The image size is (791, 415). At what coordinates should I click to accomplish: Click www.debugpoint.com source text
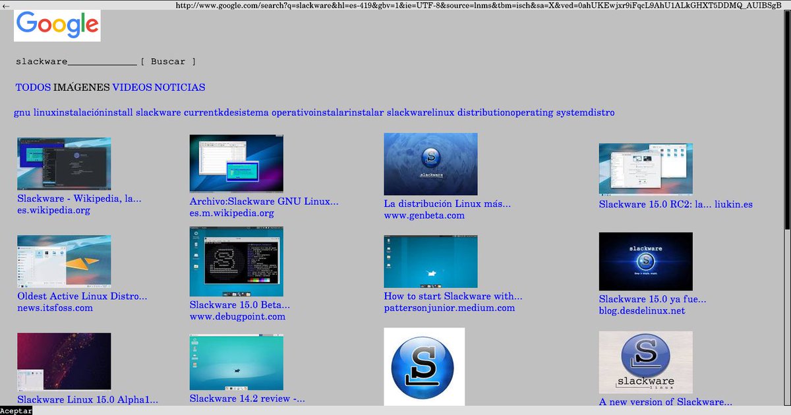point(238,316)
